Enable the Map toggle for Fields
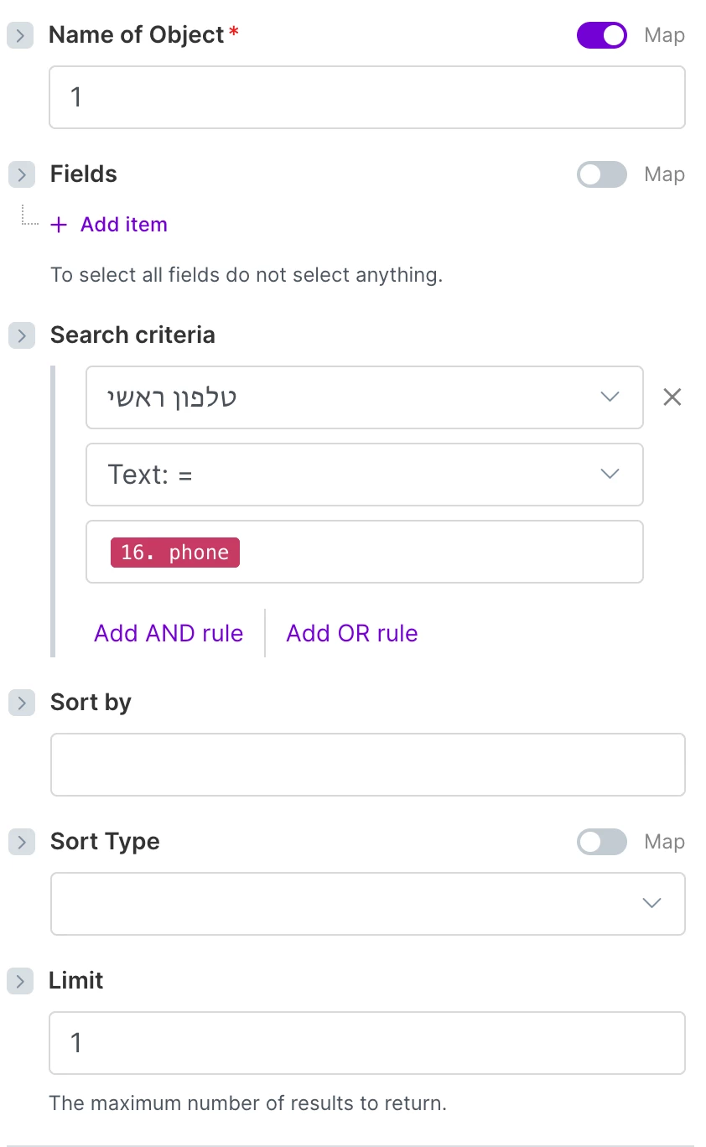Screen dimensions: 706x1147 pyautogui.click(x=601, y=174)
